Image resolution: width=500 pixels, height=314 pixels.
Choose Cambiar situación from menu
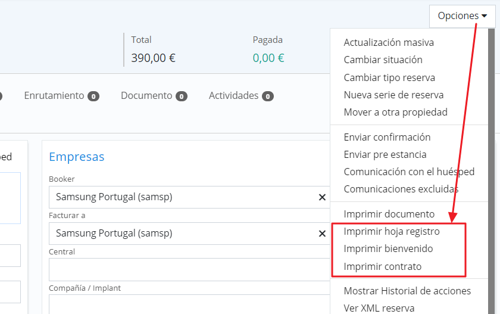pyautogui.click(x=383, y=60)
